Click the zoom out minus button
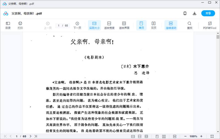This screenshot has height=139, width=220. click(x=185, y=136)
